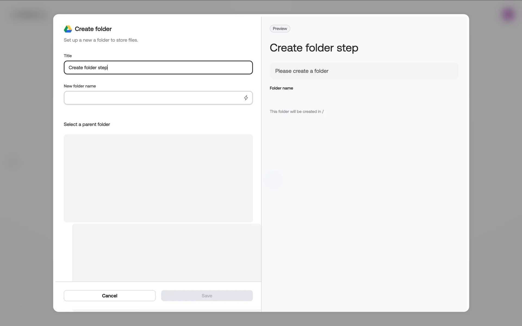Click the blurred top-left label behind the dialog

29,14
